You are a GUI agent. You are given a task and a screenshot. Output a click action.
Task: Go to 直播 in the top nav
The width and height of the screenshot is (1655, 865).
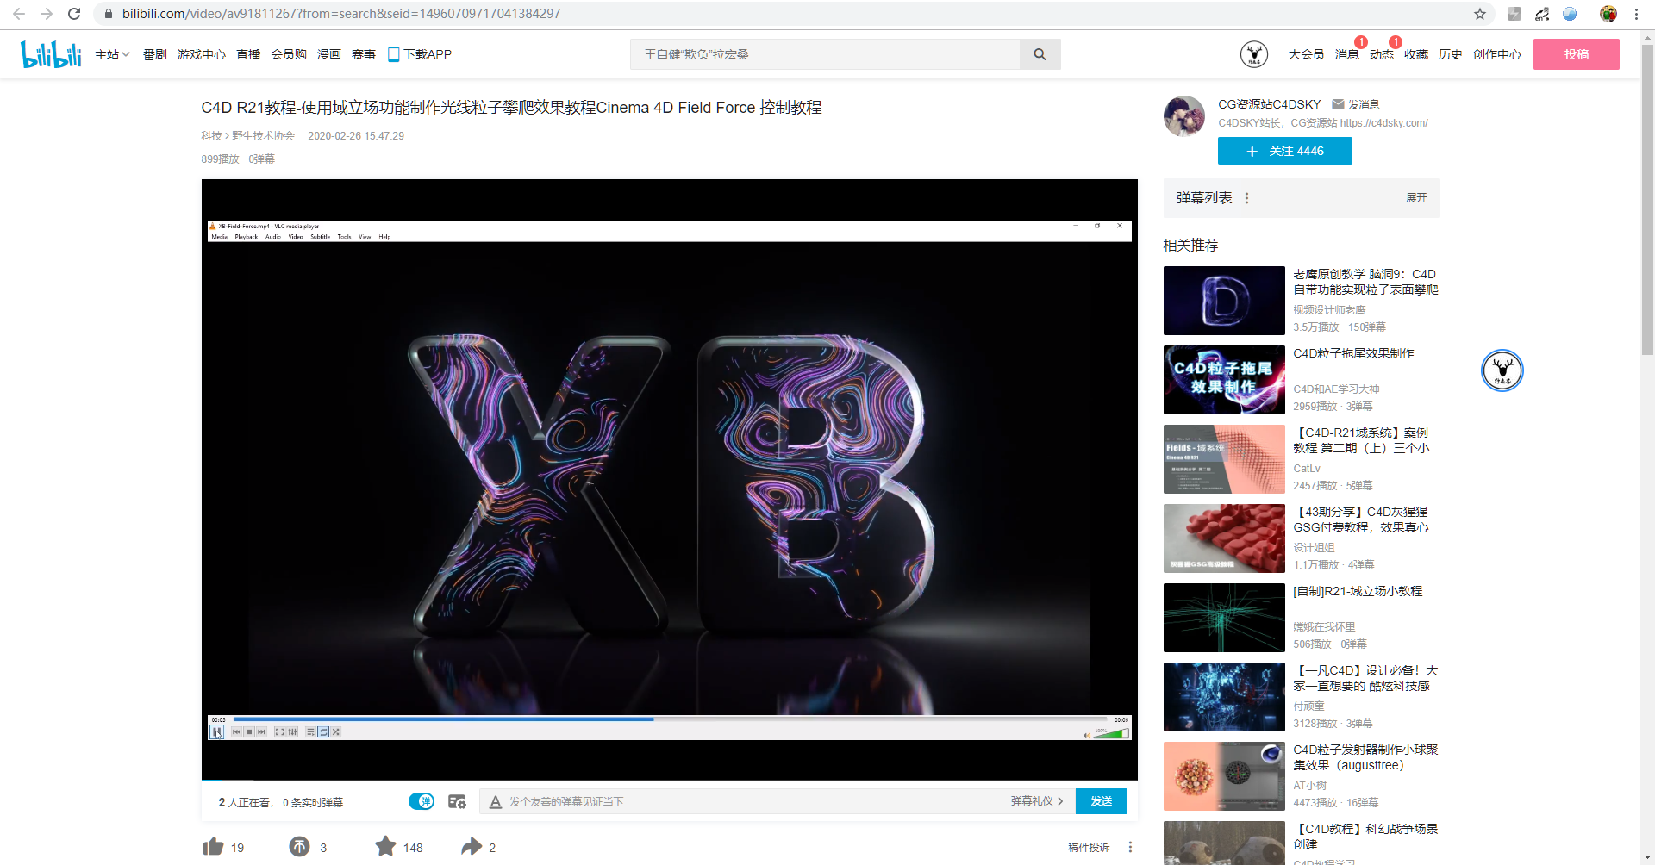(248, 54)
